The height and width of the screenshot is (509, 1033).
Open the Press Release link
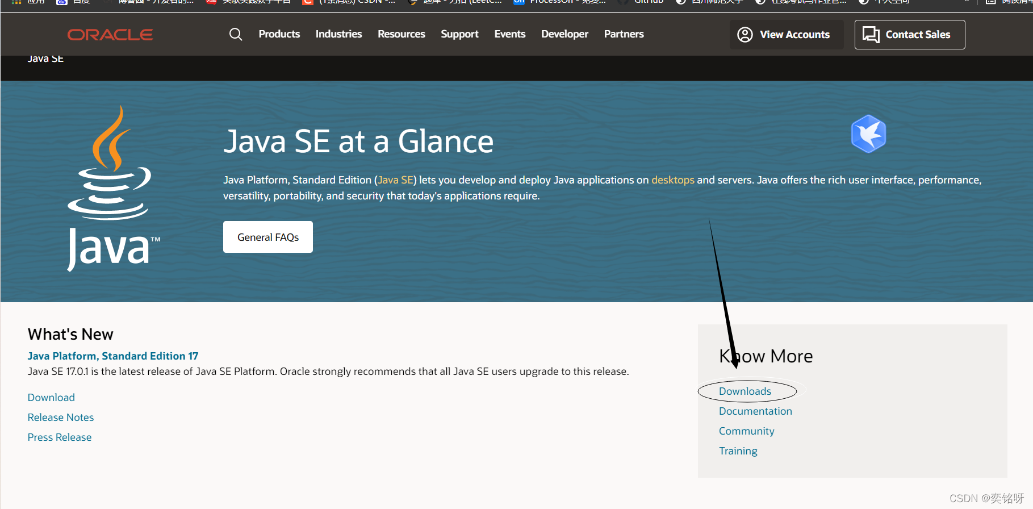pos(60,437)
